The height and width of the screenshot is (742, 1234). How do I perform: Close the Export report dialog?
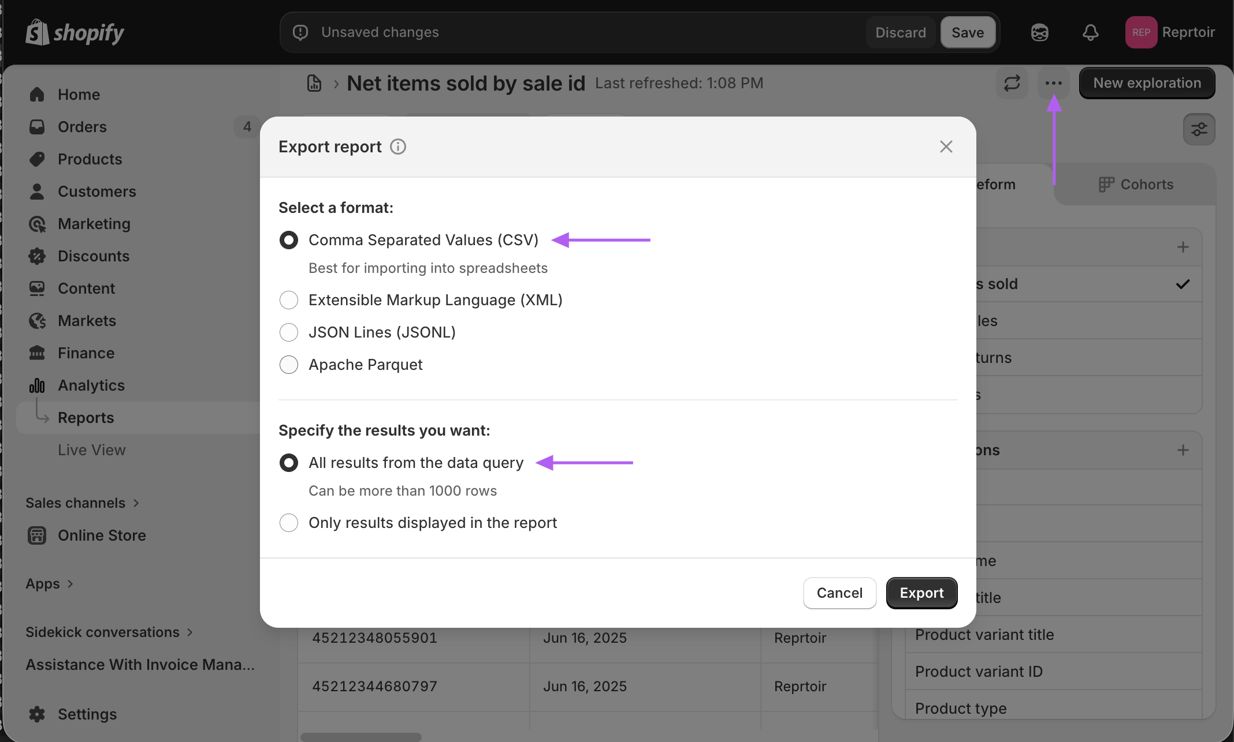pos(946,147)
